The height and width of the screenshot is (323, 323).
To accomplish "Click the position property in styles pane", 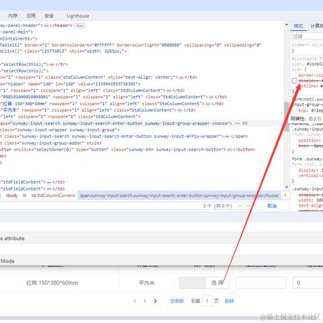I will tap(310, 141).
